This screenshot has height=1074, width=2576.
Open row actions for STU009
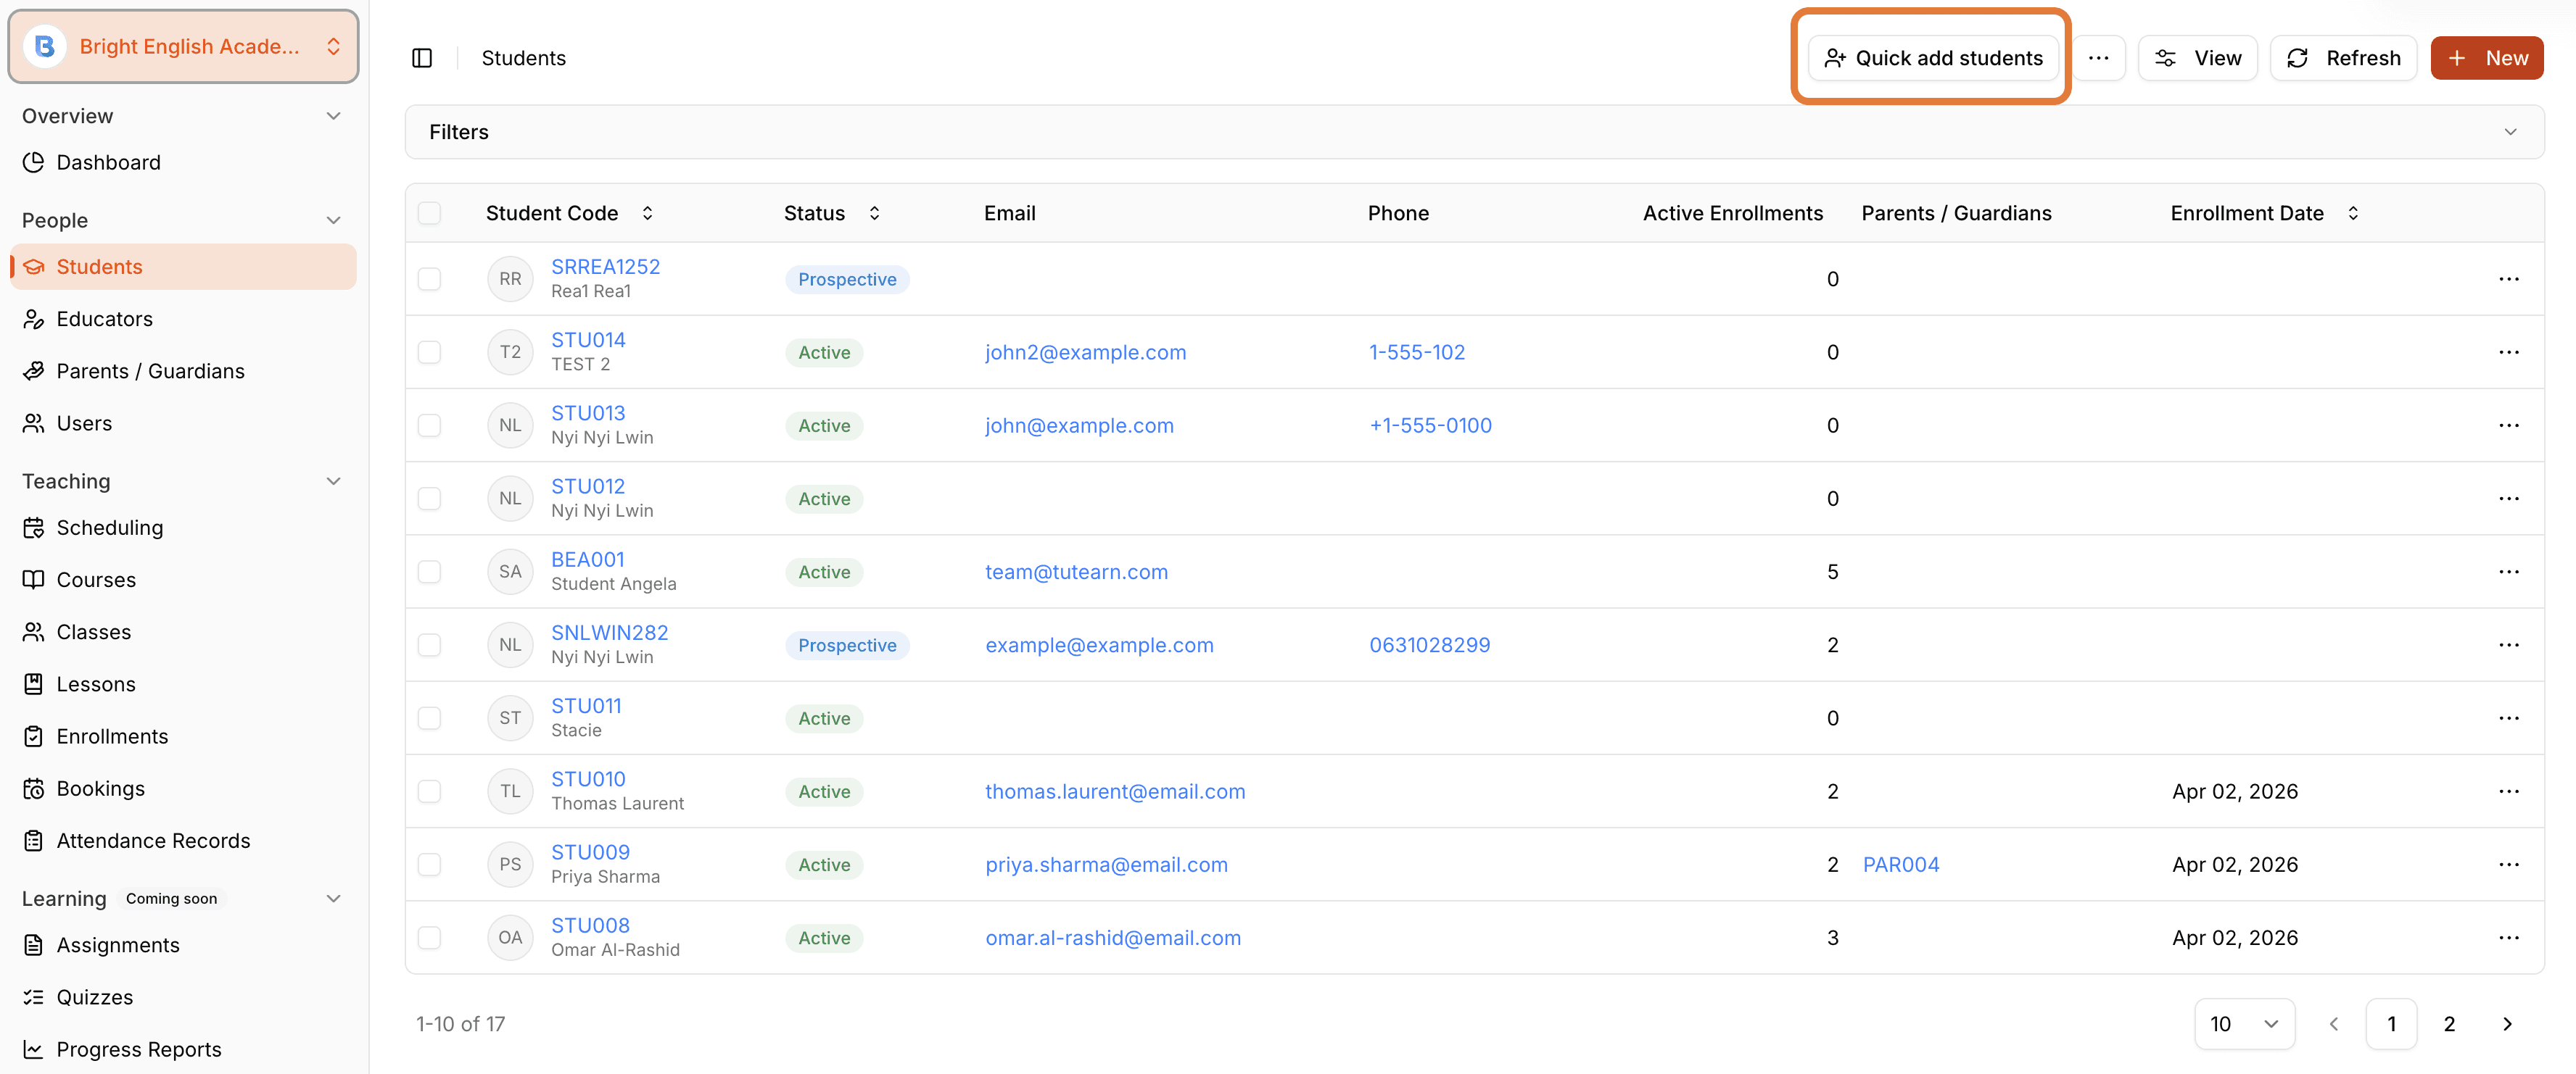coord(2508,864)
